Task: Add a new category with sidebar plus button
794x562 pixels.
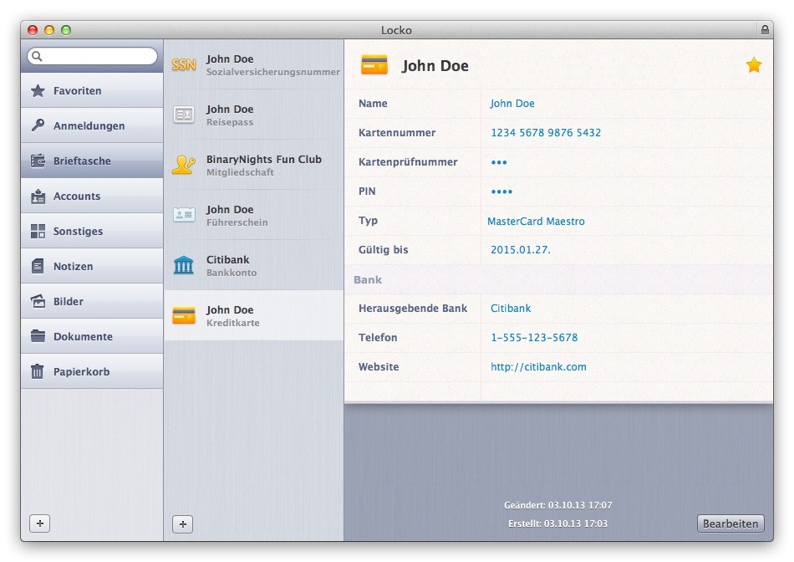Action: [39, 524]
